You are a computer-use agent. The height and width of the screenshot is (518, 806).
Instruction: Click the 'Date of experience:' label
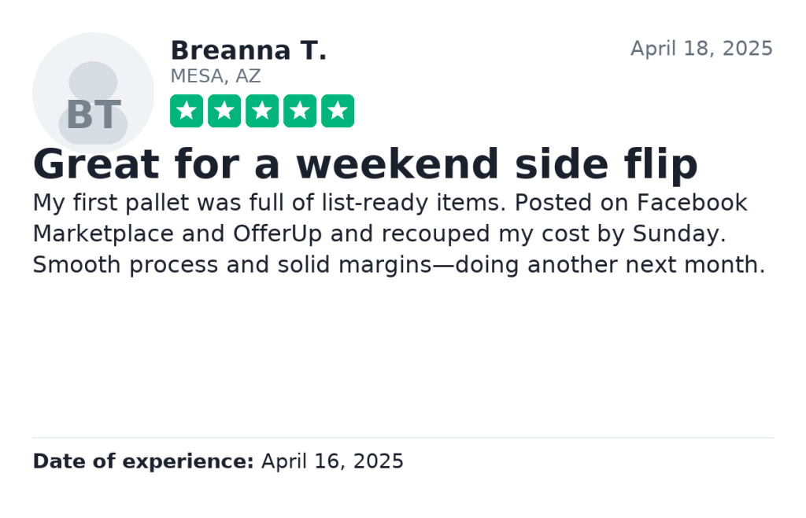142,461
